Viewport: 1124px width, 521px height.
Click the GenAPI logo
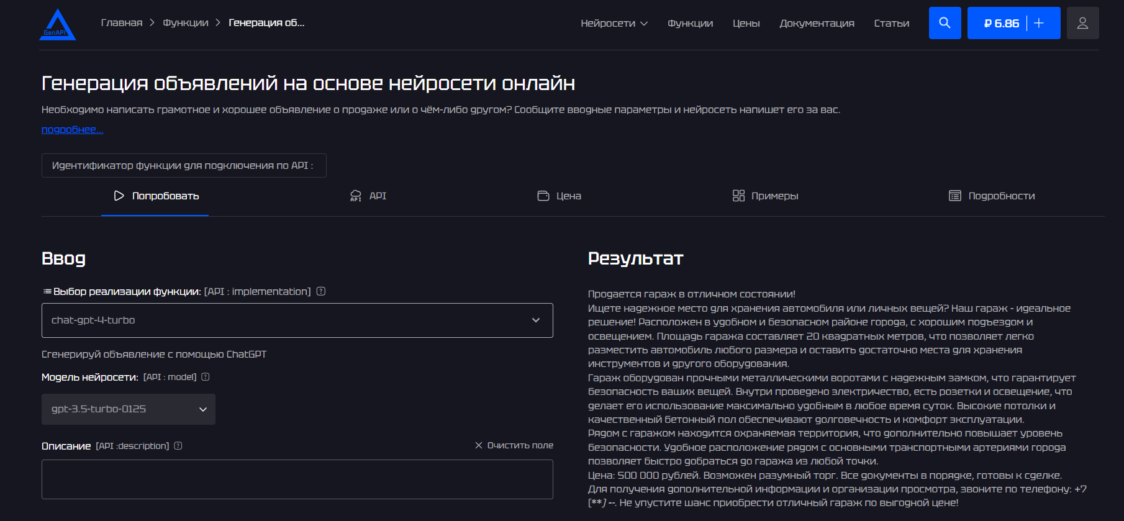[57, 25]
